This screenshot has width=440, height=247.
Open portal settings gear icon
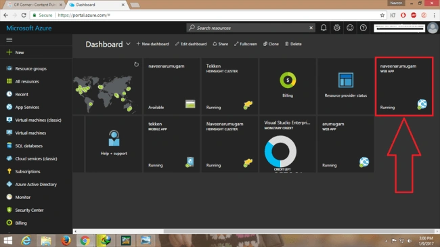point(336,28)
